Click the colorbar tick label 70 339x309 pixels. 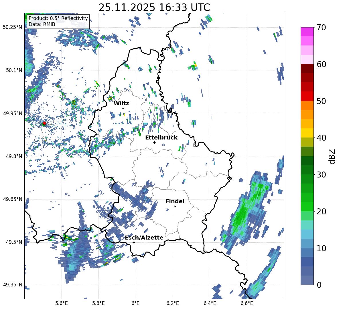(x=321, y=27)
